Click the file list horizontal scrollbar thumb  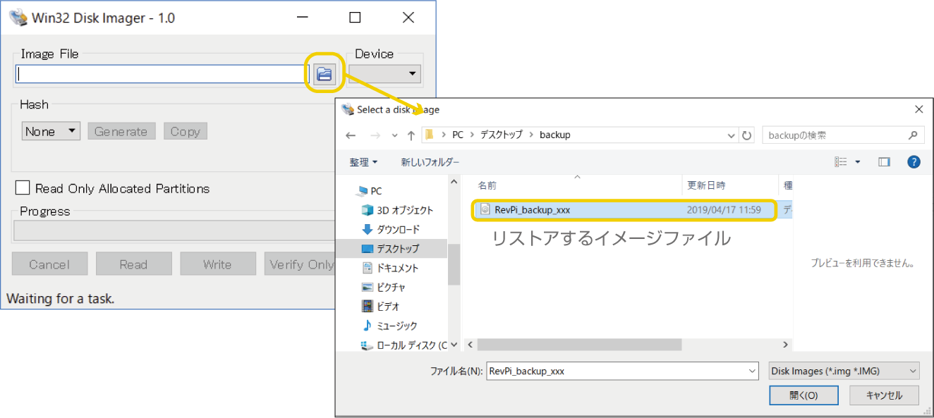581,345
